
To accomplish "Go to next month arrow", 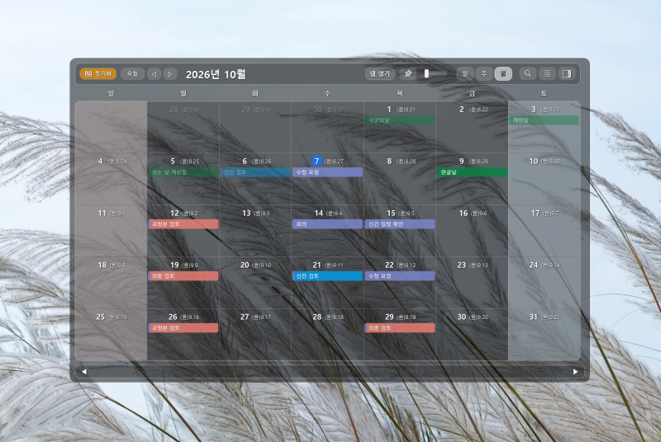I will pos(170,74).
